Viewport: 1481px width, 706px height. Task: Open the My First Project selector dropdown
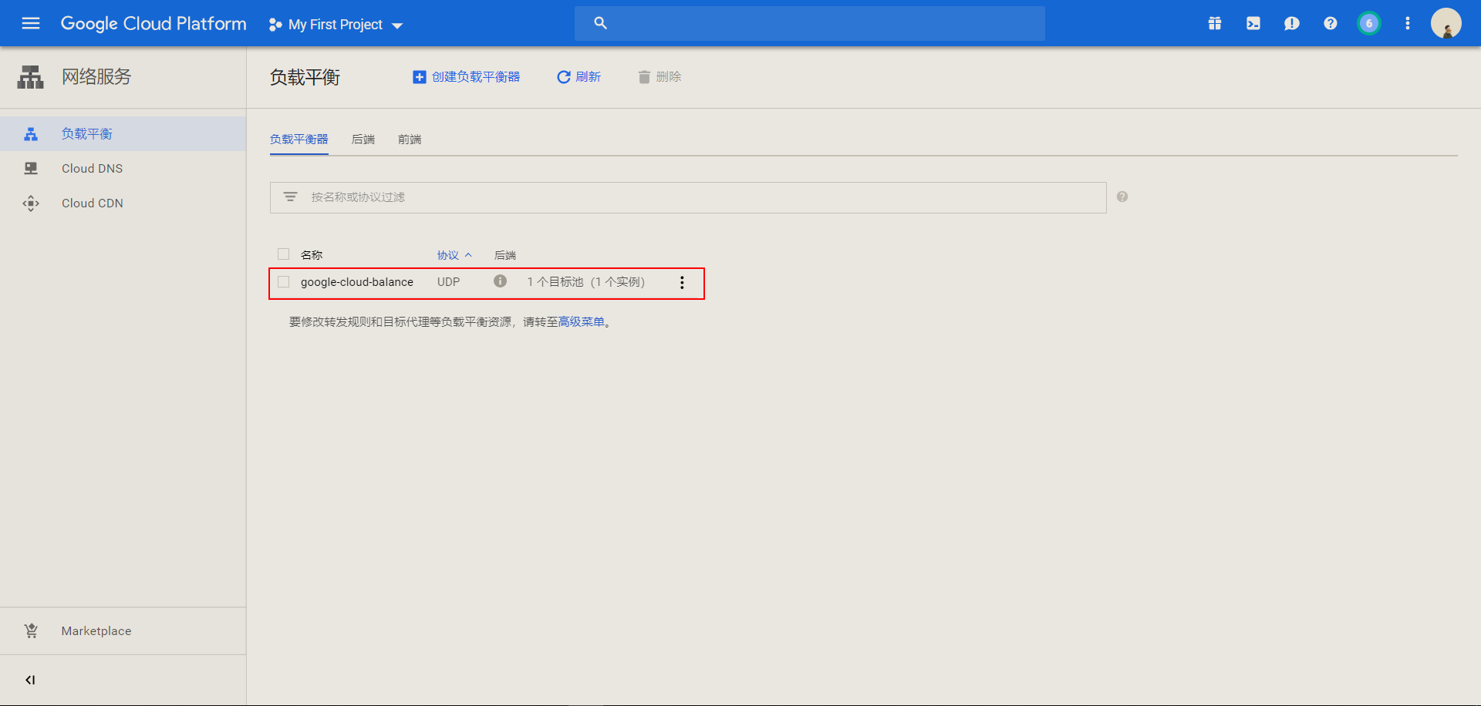click(x=336, y=25)
